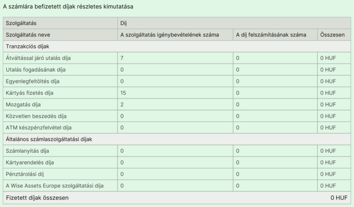Viewport: 354px width, 207px height.
Task: Click the "Összesen" column header
Action: tap(332, 35)
